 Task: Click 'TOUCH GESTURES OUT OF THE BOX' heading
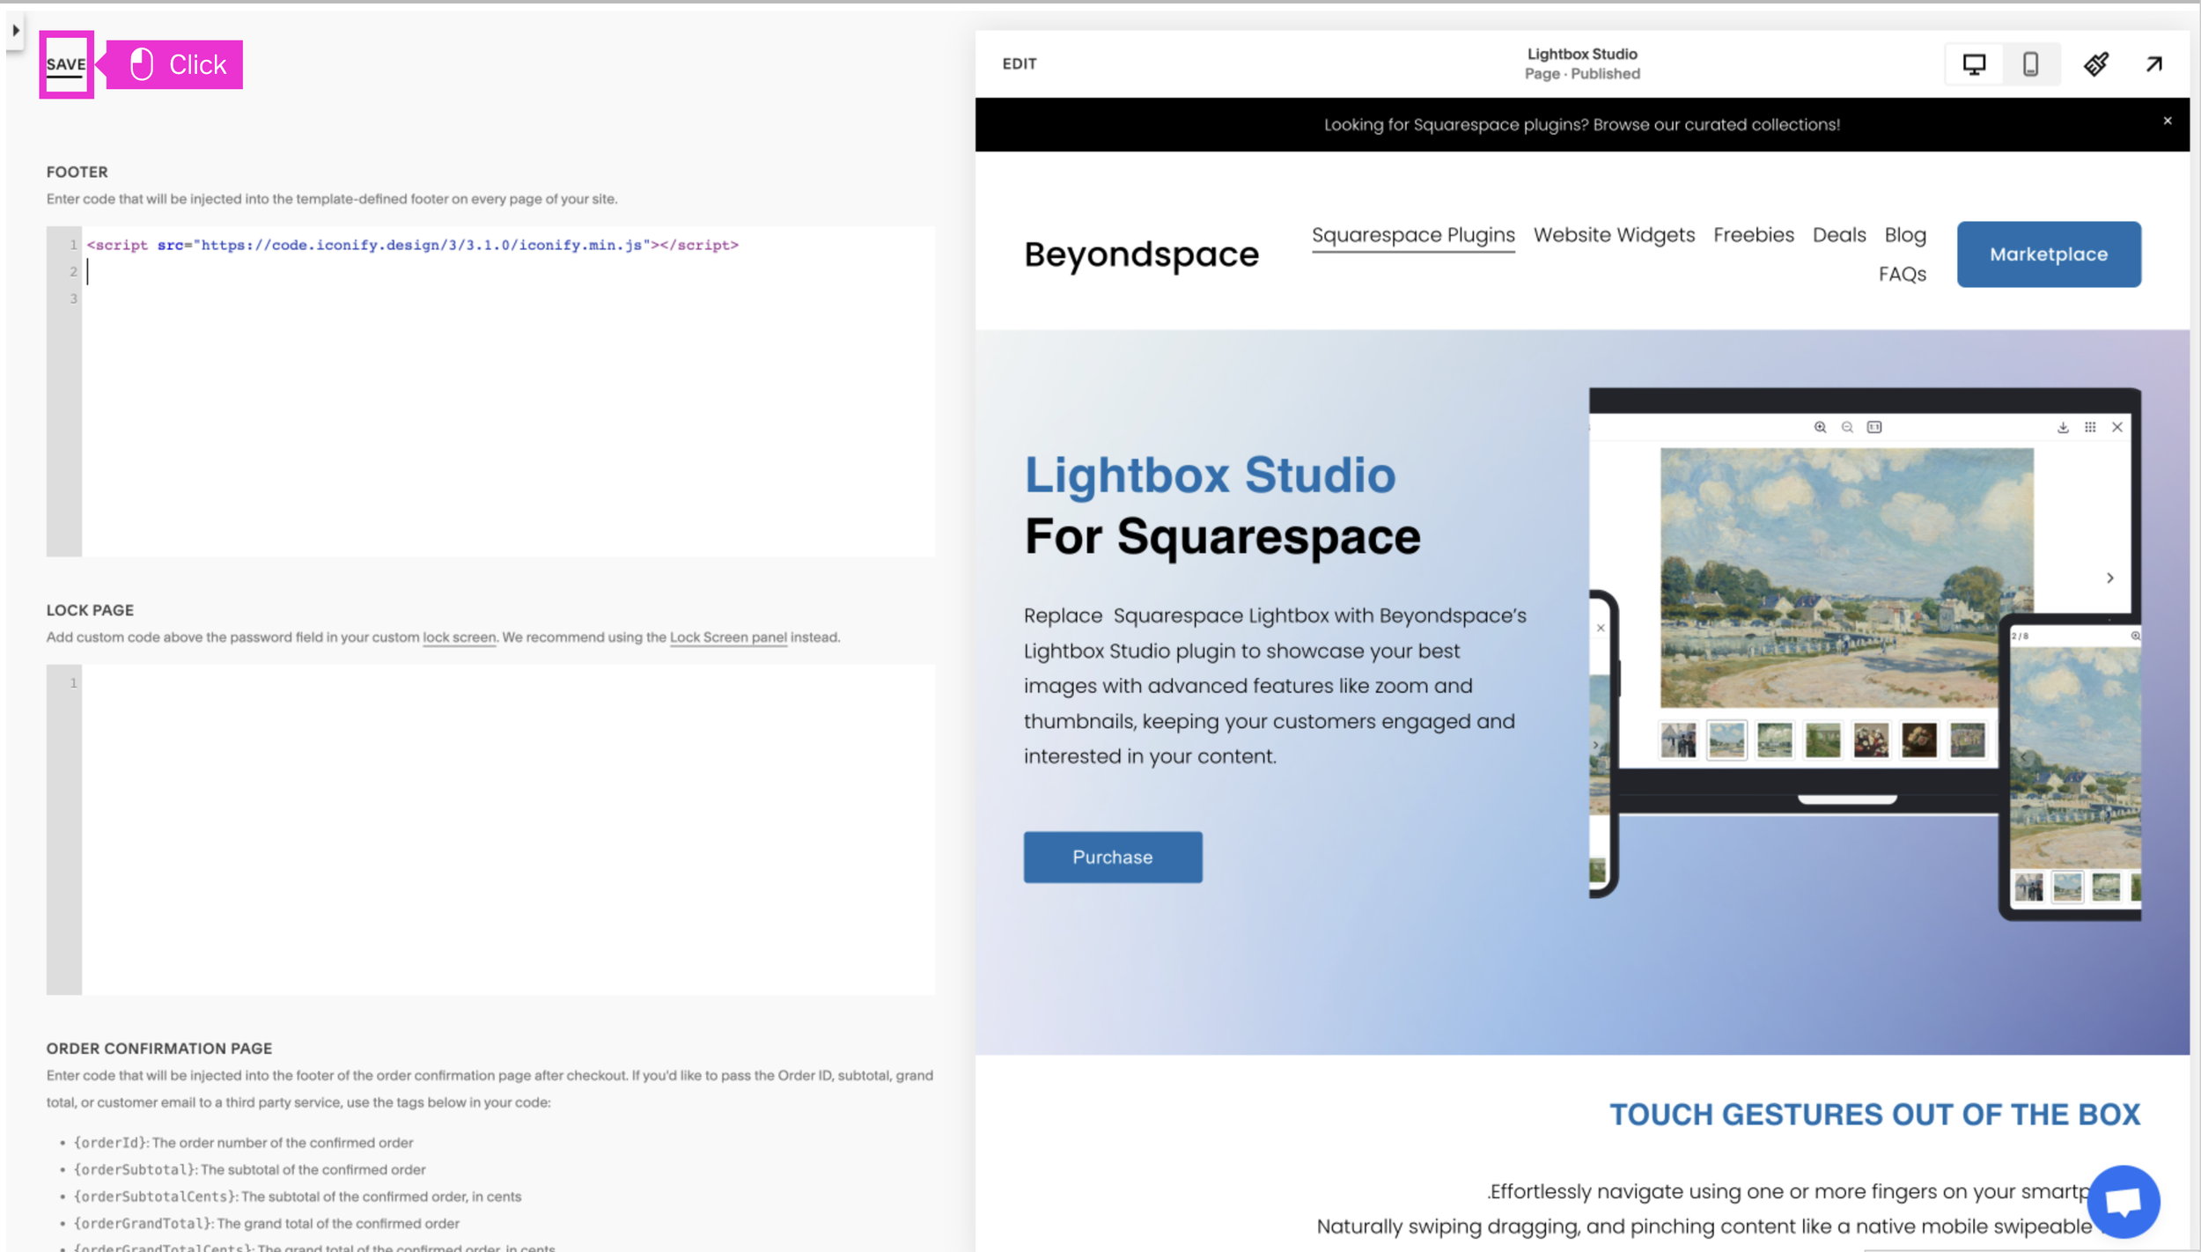[1874, 1115]
